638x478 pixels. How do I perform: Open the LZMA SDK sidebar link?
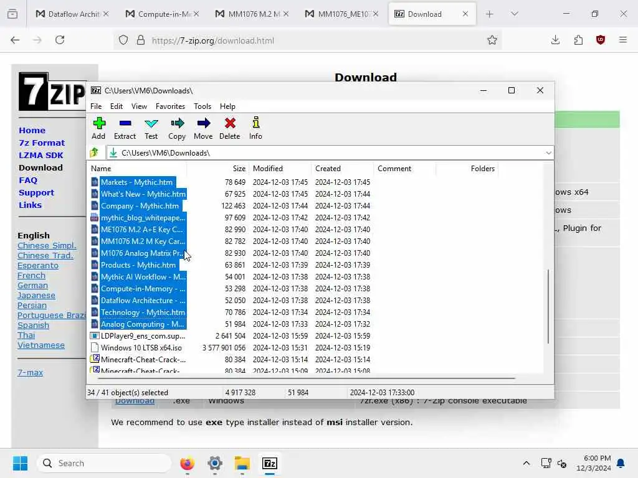(41, 155)
